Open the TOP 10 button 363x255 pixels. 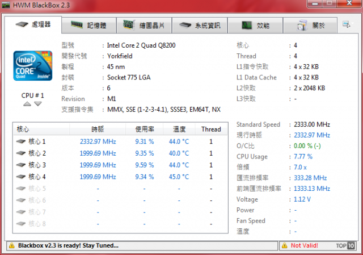[x=345, y=245]
